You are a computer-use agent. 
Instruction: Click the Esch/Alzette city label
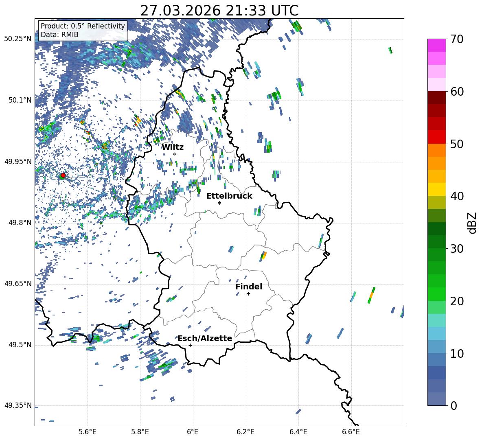tap(205, 338)
